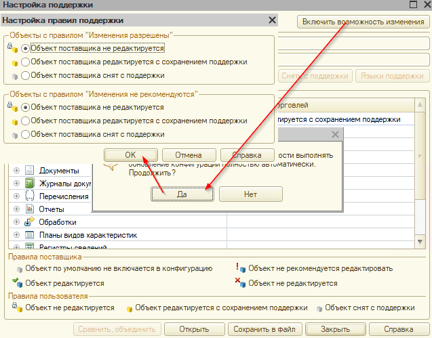Click the Документы document icon
This screenshot has width=432, height=338.
[x=29, y=171]
